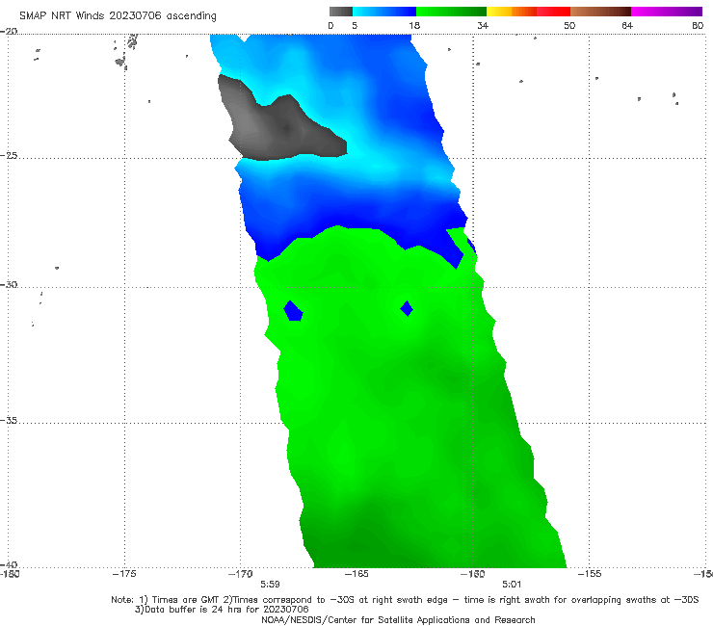Click the color bar label "18"

pyautogui.click(x=414, y=26)
